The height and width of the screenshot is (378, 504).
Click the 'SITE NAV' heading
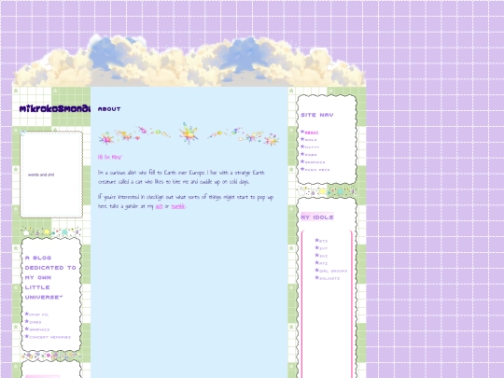(317, 115)
